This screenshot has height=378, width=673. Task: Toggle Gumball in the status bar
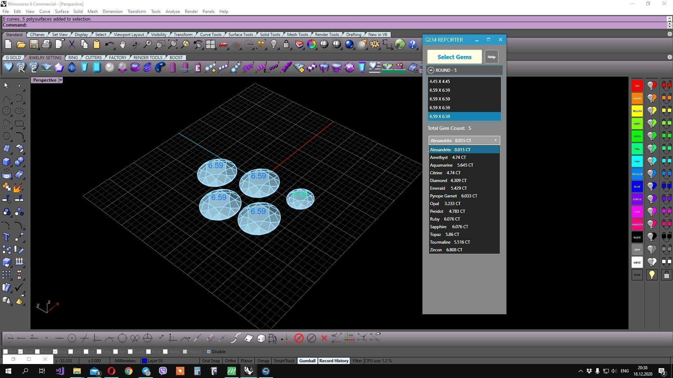307,361
